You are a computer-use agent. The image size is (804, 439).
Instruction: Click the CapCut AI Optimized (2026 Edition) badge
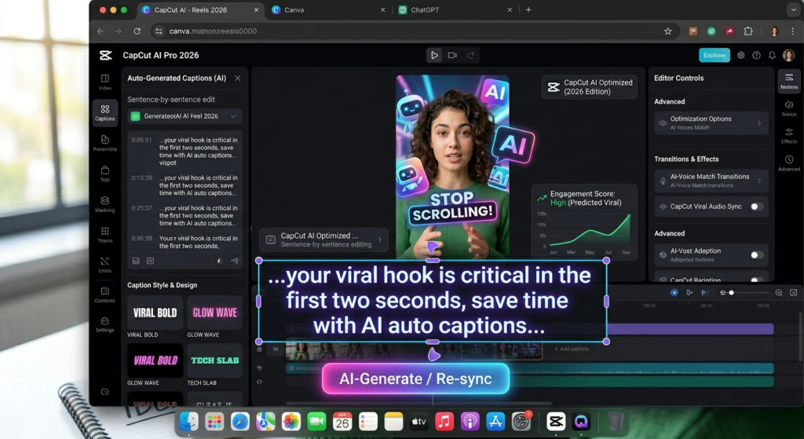[590, 87]
